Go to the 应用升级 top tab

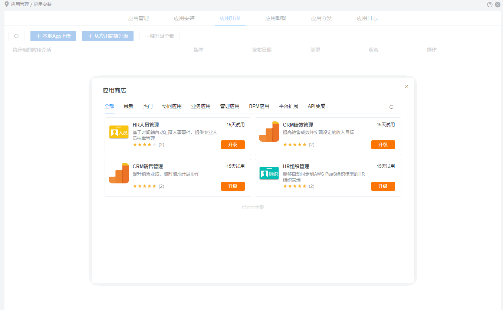(x=230, y=18)
